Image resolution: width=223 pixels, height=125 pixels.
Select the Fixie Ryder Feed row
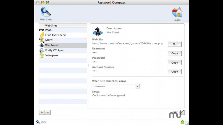63,35
